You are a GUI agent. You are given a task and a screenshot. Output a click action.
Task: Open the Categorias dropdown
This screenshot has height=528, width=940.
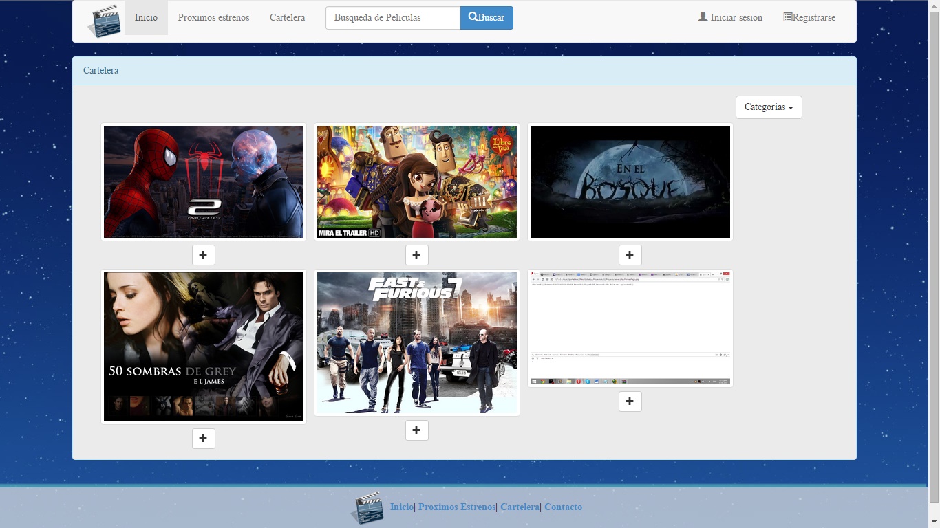[x=769, y=107]
